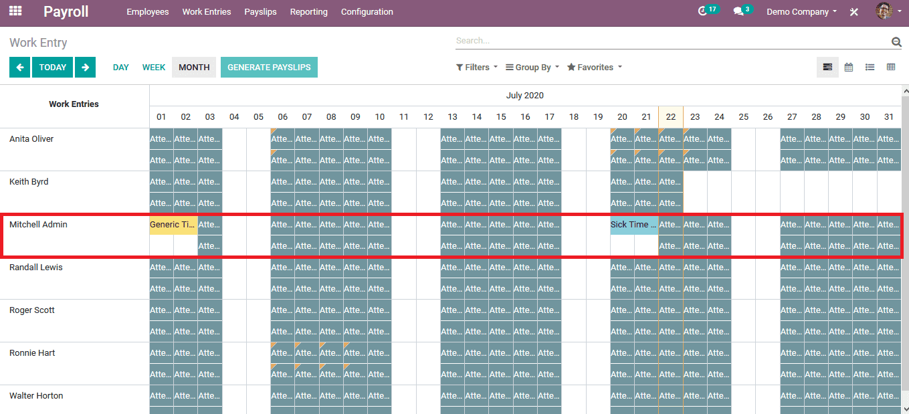Switch to calendar view
This screenshot has height=414, width=909.
coord(848,67)
